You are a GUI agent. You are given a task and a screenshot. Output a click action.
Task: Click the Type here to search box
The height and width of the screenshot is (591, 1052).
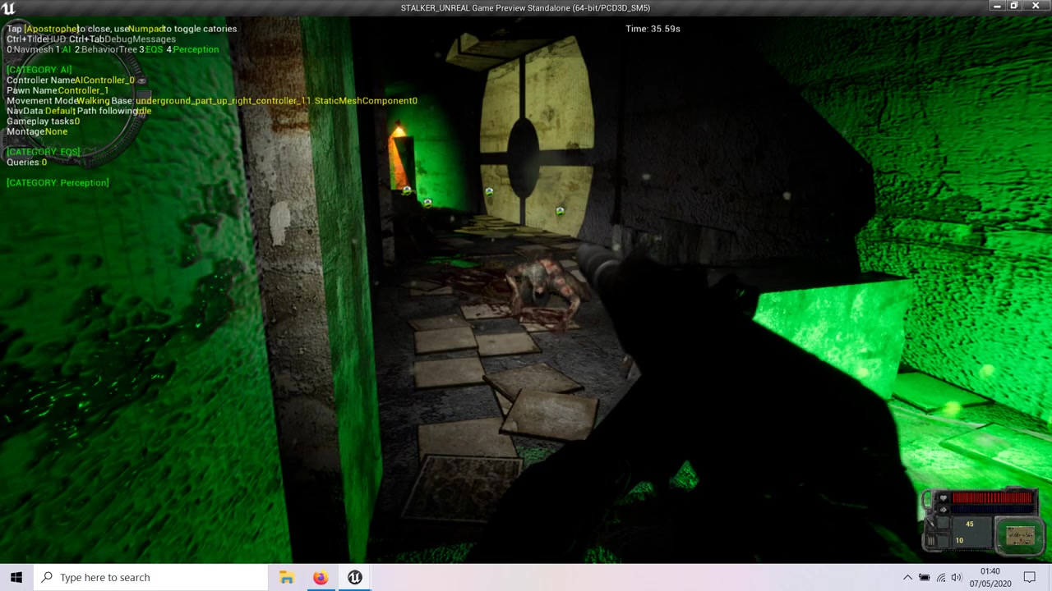[152, 577]
